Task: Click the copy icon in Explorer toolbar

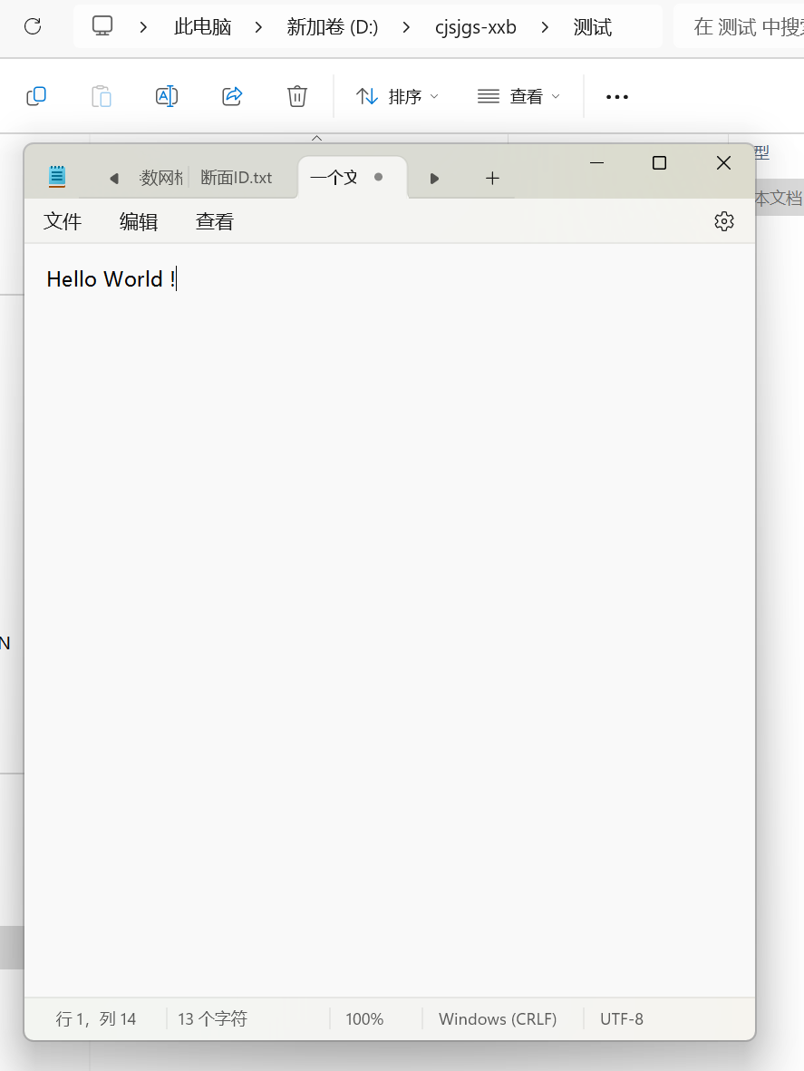Action: 36,96
